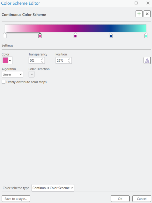Confirm with the OK button
The height and width of the screenshot is (203, 152).
(120, 199)
